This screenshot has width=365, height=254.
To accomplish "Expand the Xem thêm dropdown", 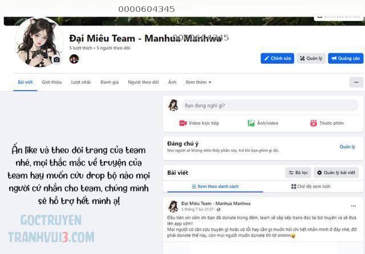I will 198,82.
